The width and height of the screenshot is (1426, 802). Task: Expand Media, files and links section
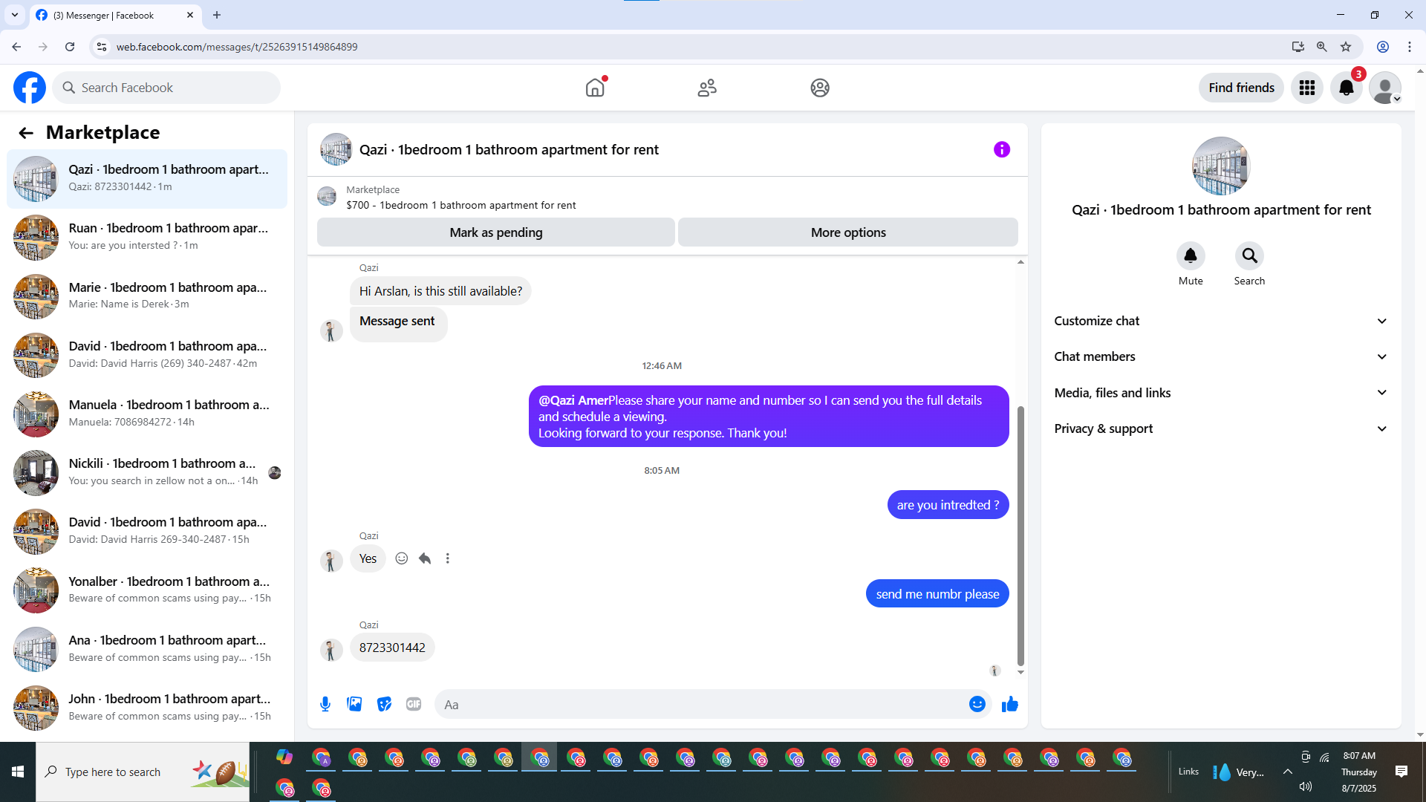pos(1221,393)
